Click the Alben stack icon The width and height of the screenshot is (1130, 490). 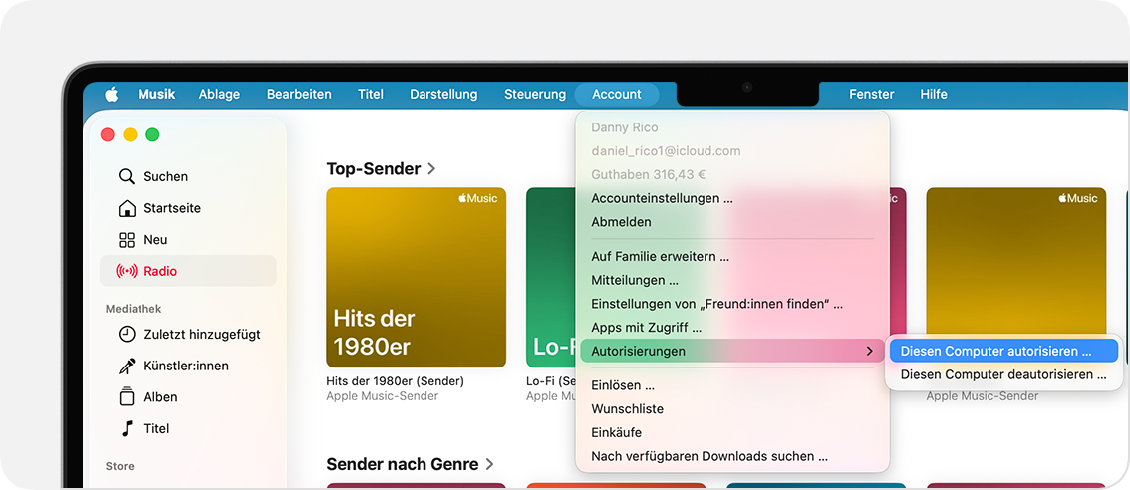click(x=127, y=396)
